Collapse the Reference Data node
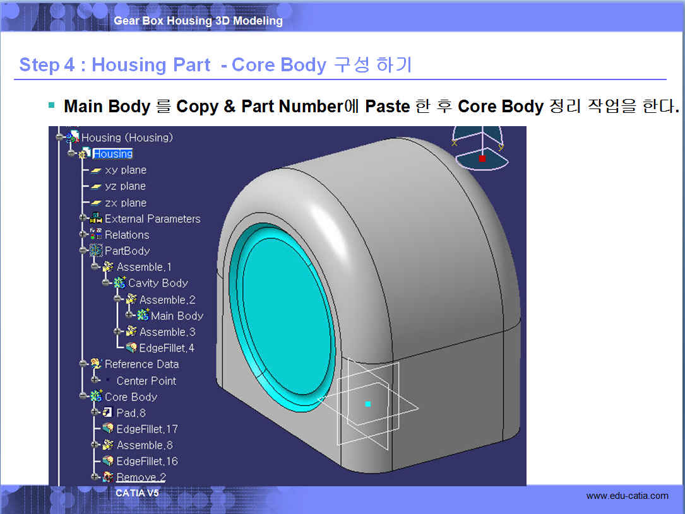This screenshot has height=514, width=685. point(83,364)
